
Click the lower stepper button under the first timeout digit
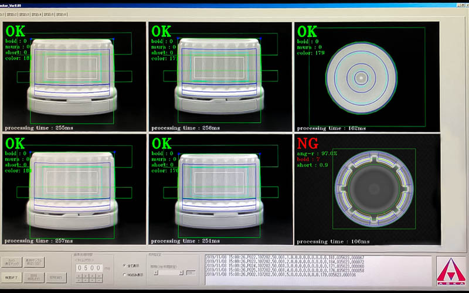tap(80, 281)
